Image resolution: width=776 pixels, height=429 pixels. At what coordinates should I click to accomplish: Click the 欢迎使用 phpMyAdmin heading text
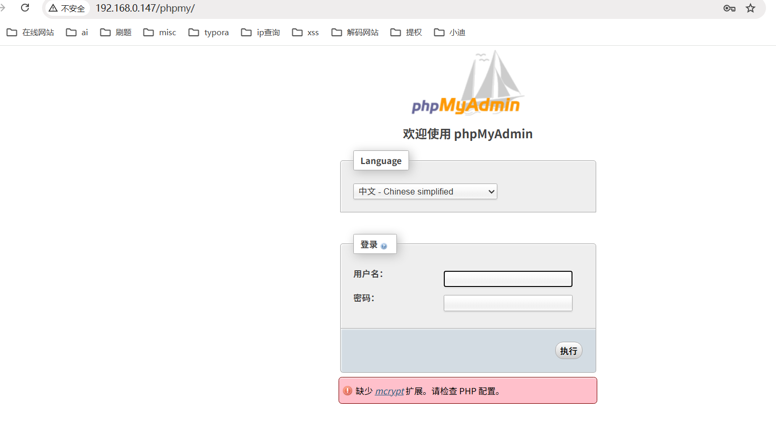[x=468, y=134]
